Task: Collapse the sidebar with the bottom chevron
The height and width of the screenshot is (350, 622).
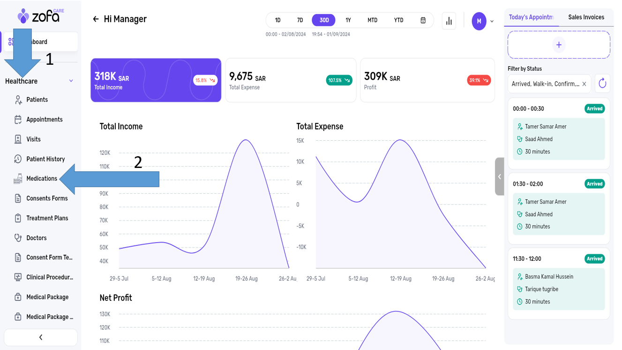Action: coord(41,337)
